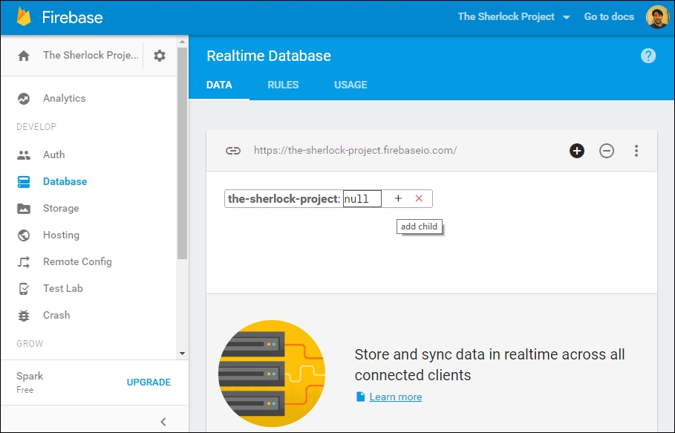This screenshot has width=675, height=433.
Task: Click the the-sherlock-project node key
Action: (x=283, y=199)
